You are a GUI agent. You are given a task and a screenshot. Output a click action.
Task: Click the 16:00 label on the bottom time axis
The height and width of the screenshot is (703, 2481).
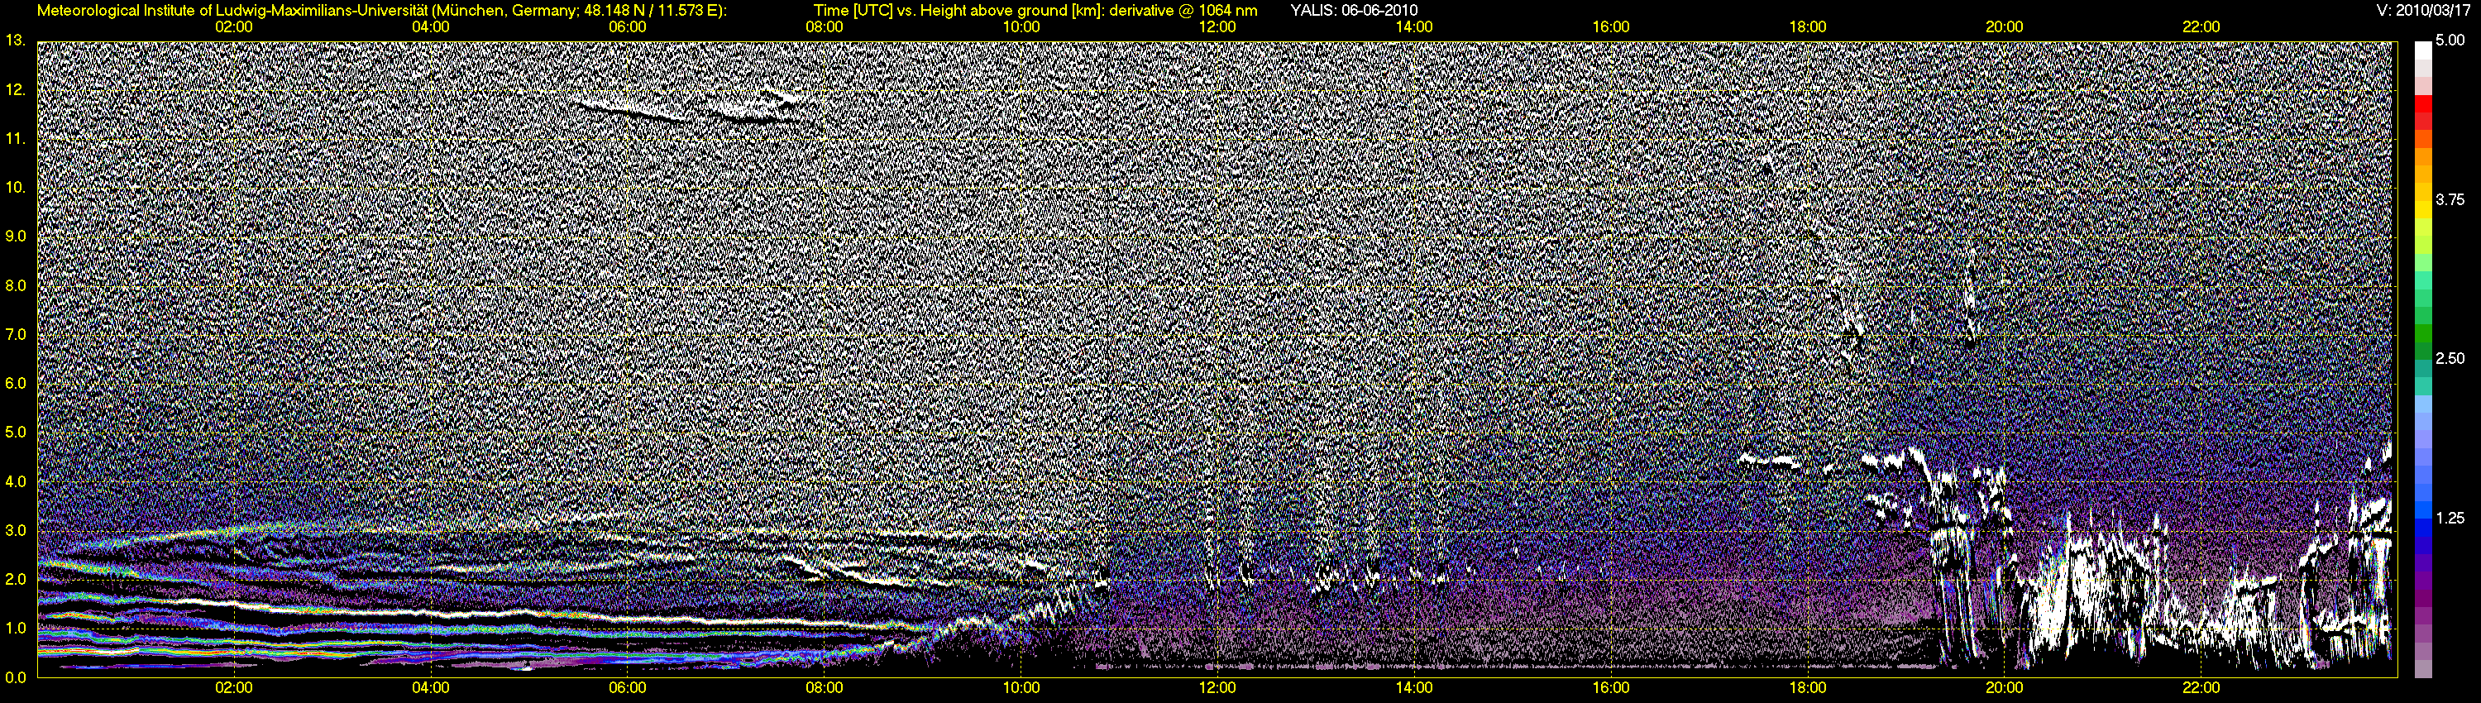coord(1611,689)
